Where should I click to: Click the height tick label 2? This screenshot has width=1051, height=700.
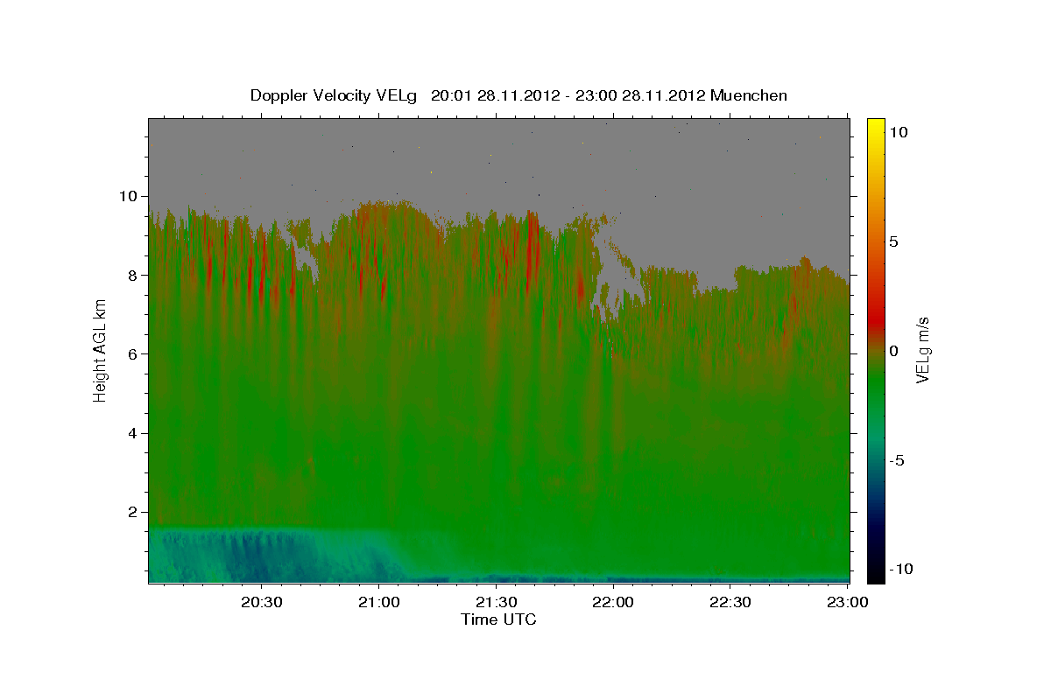[x=133, y=512]
